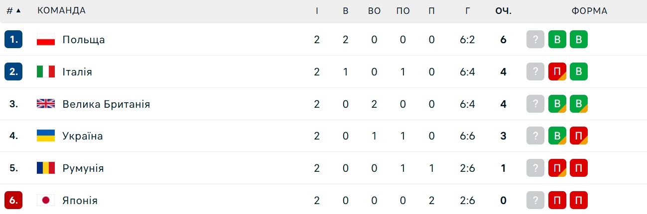This screenshot has width=647, height=214.
Task: Open the Польща team link
Action: [84, 40]
